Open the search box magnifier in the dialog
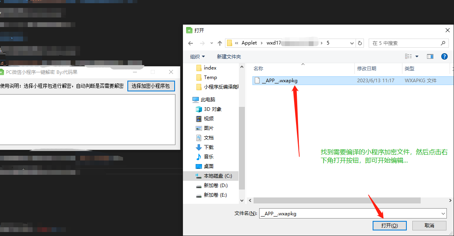454x236 pixels. click(443, 43)
